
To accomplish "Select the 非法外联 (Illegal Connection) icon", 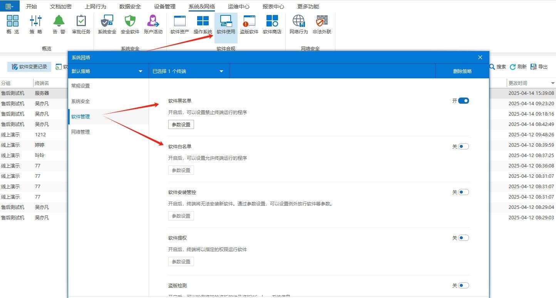I will pyautogui.click(x=322, y=24).
